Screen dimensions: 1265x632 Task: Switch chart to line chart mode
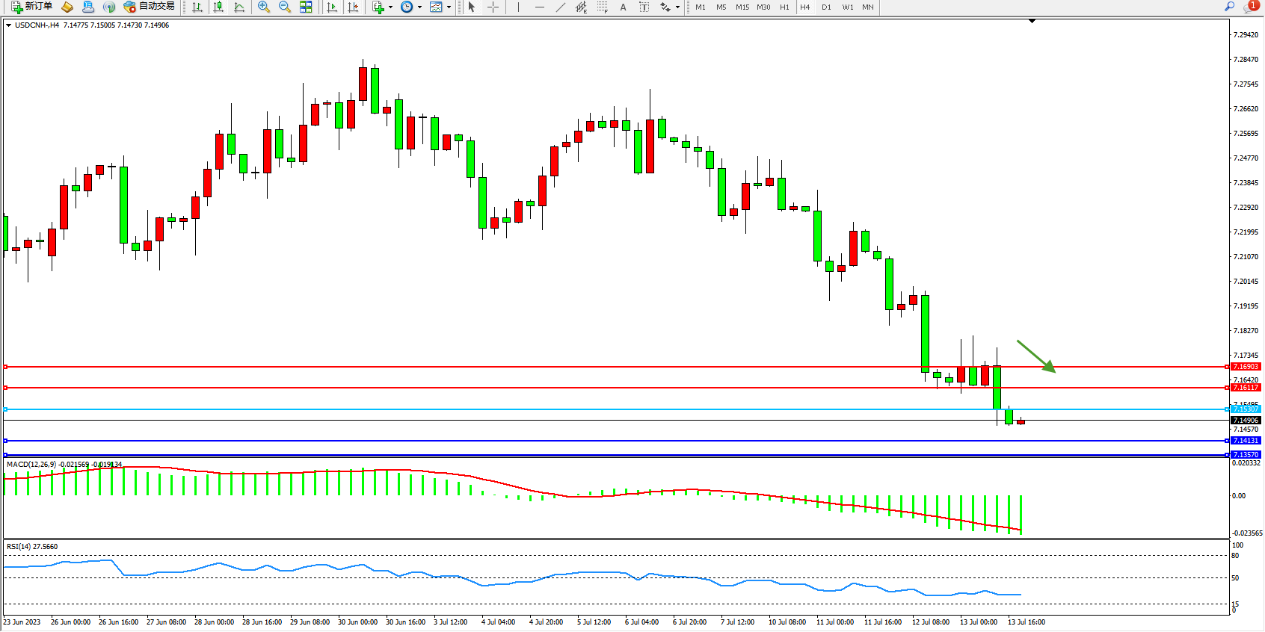239,7
